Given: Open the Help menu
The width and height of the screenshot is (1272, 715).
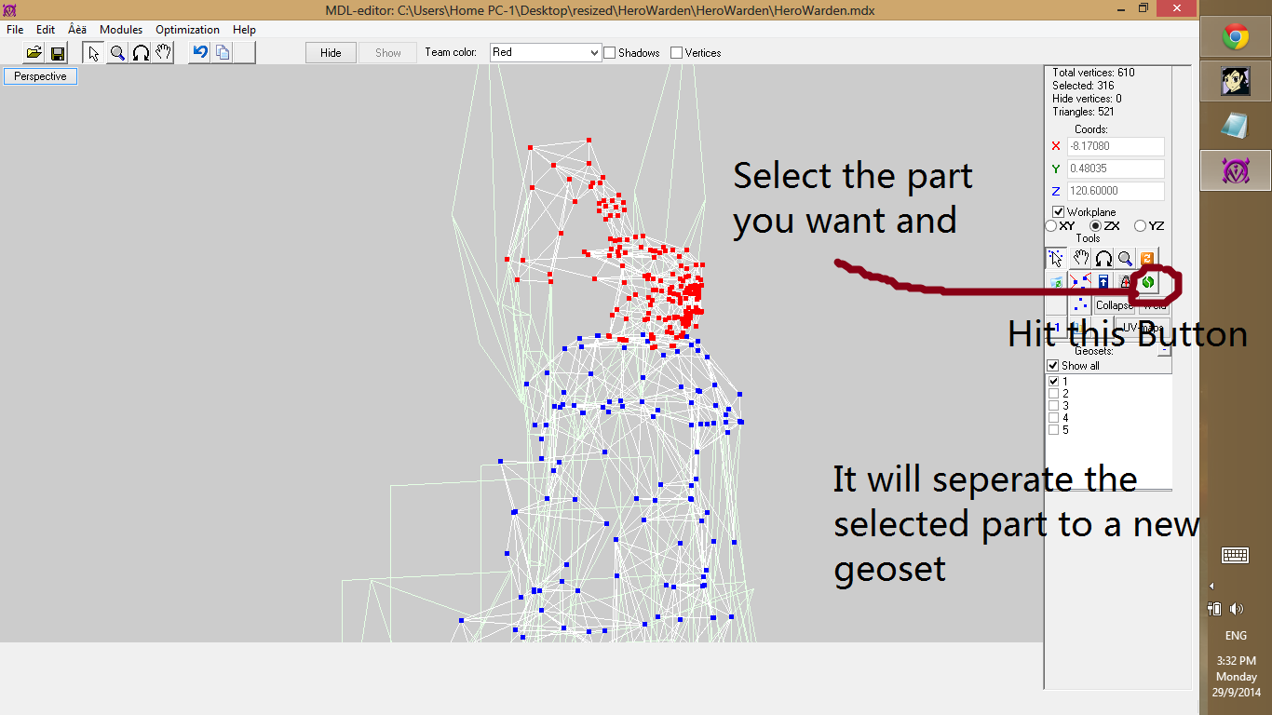Looking at the screenshot, I should 245,30.
